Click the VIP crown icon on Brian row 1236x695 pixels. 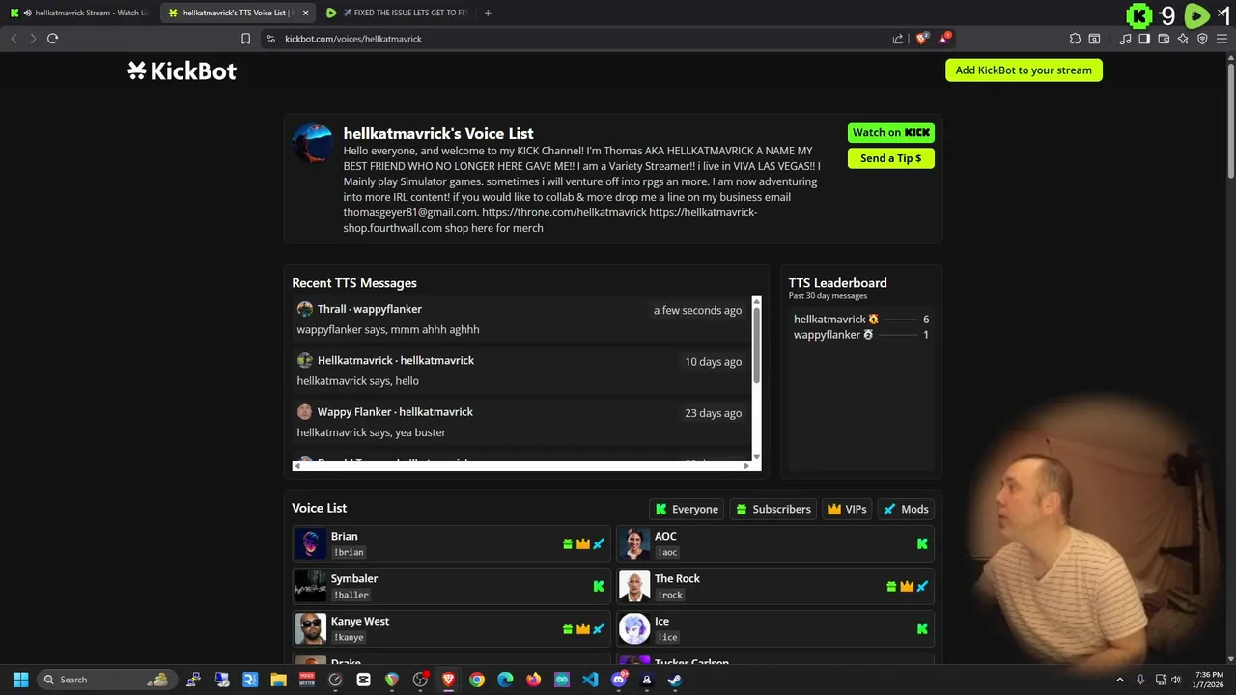[583, 544]
